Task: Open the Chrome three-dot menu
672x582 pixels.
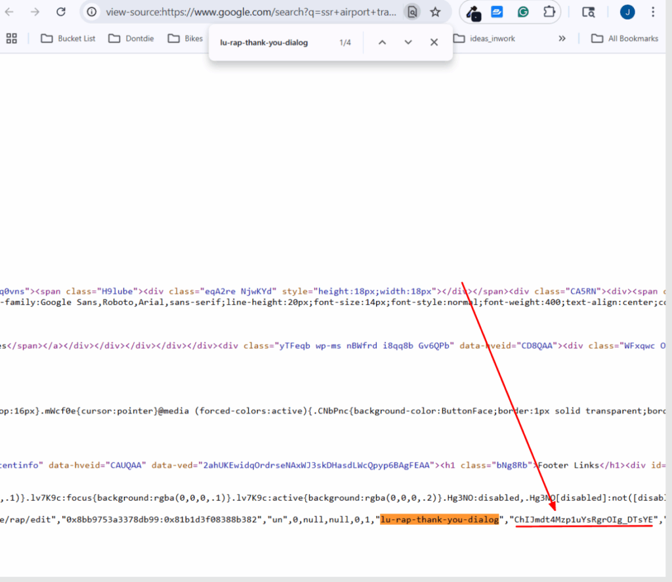Action: [652, 12]
